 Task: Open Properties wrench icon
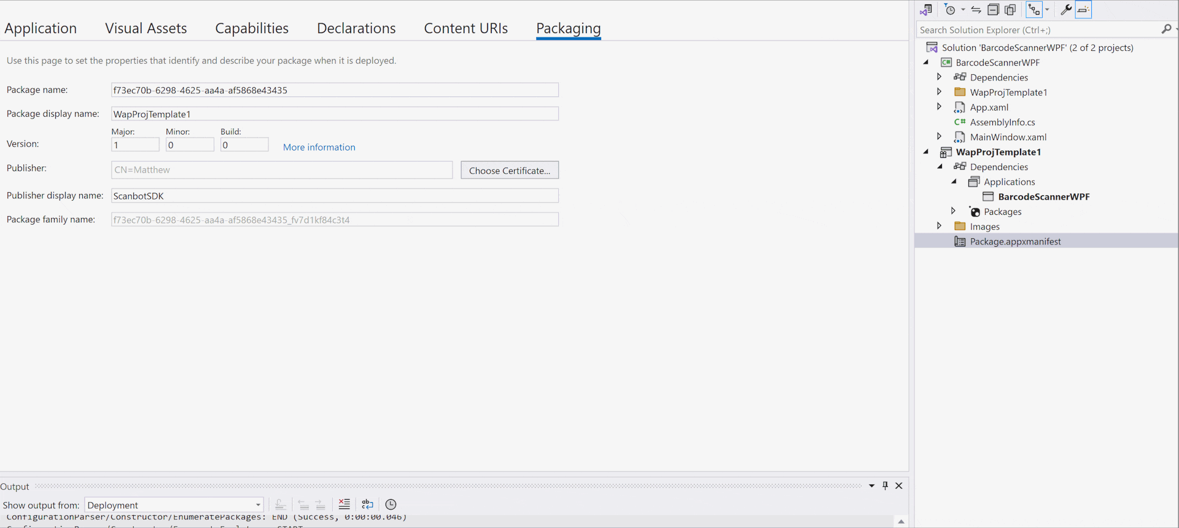click(1066, 10)
